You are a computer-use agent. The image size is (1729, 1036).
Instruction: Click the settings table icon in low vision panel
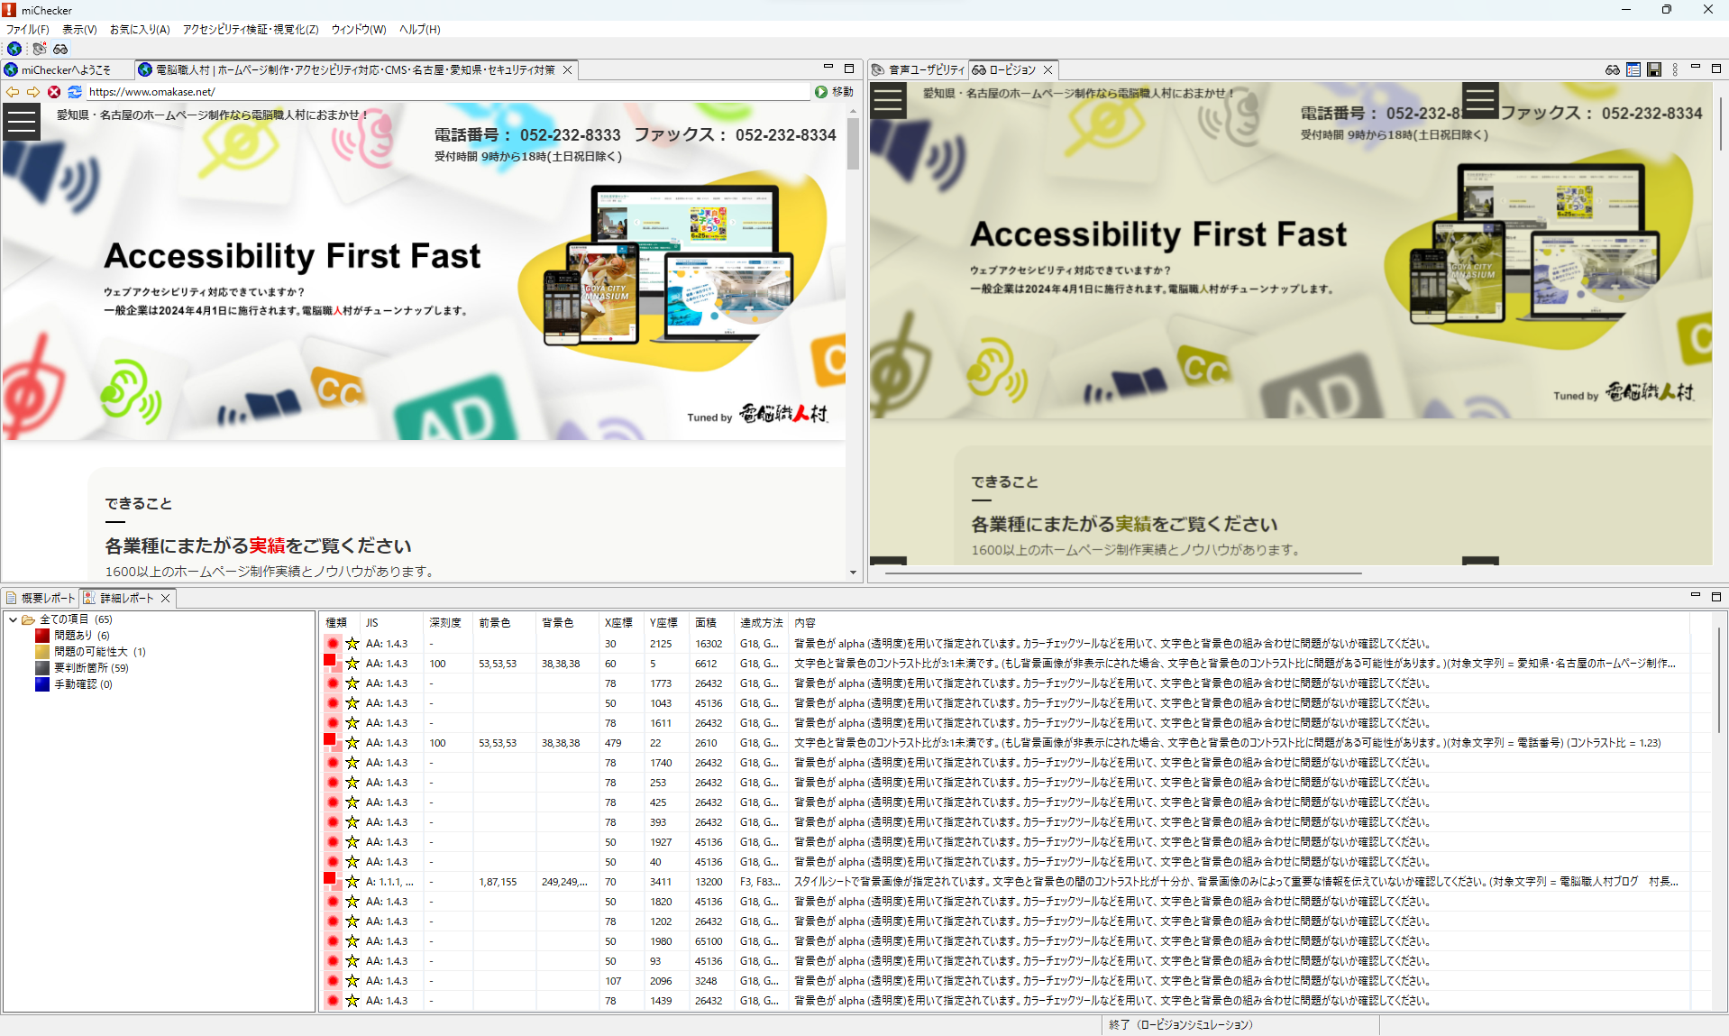(x=1633, y=69)
